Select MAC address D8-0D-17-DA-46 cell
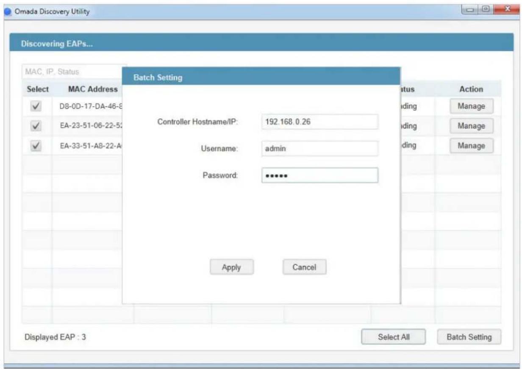The height and width of the screenshot is (369, 522). coord(91,106)
